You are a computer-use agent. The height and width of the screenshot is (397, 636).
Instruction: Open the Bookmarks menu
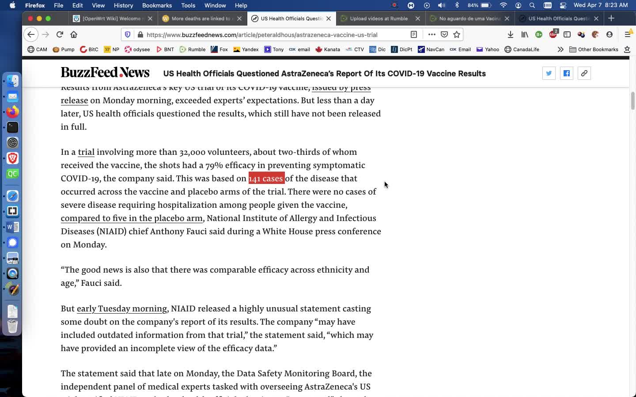157,5
